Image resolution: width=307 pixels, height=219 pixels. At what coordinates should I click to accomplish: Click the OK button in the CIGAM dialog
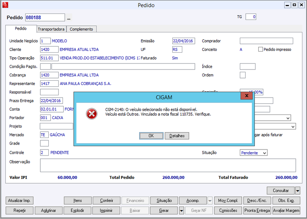[151, 136]
